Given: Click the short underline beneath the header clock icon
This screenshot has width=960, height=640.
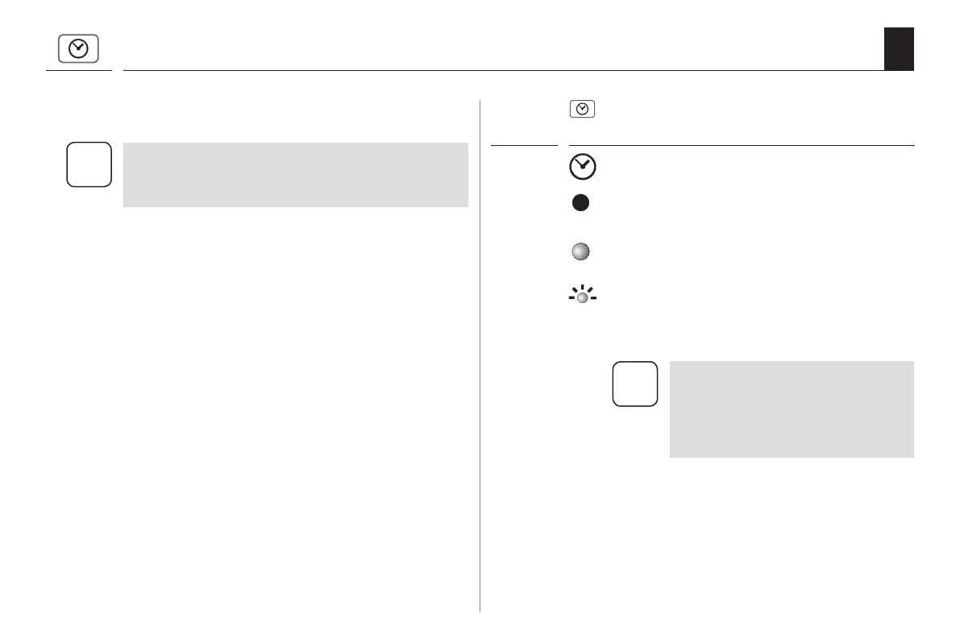Looking at the screenshot, I should pos(78,70).
